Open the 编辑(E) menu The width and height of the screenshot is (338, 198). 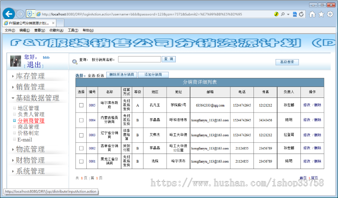[x=24, y=30]
